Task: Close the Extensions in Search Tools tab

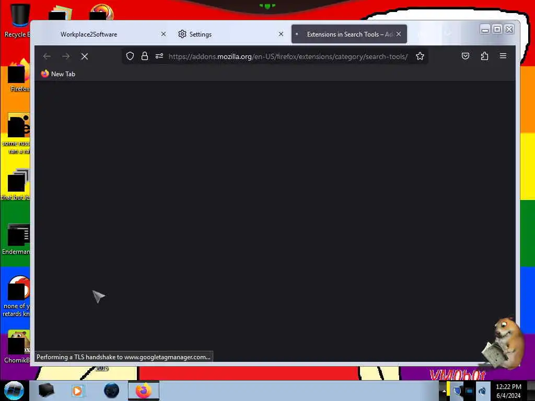Action: pyautogui.click(x=399, y=34)
